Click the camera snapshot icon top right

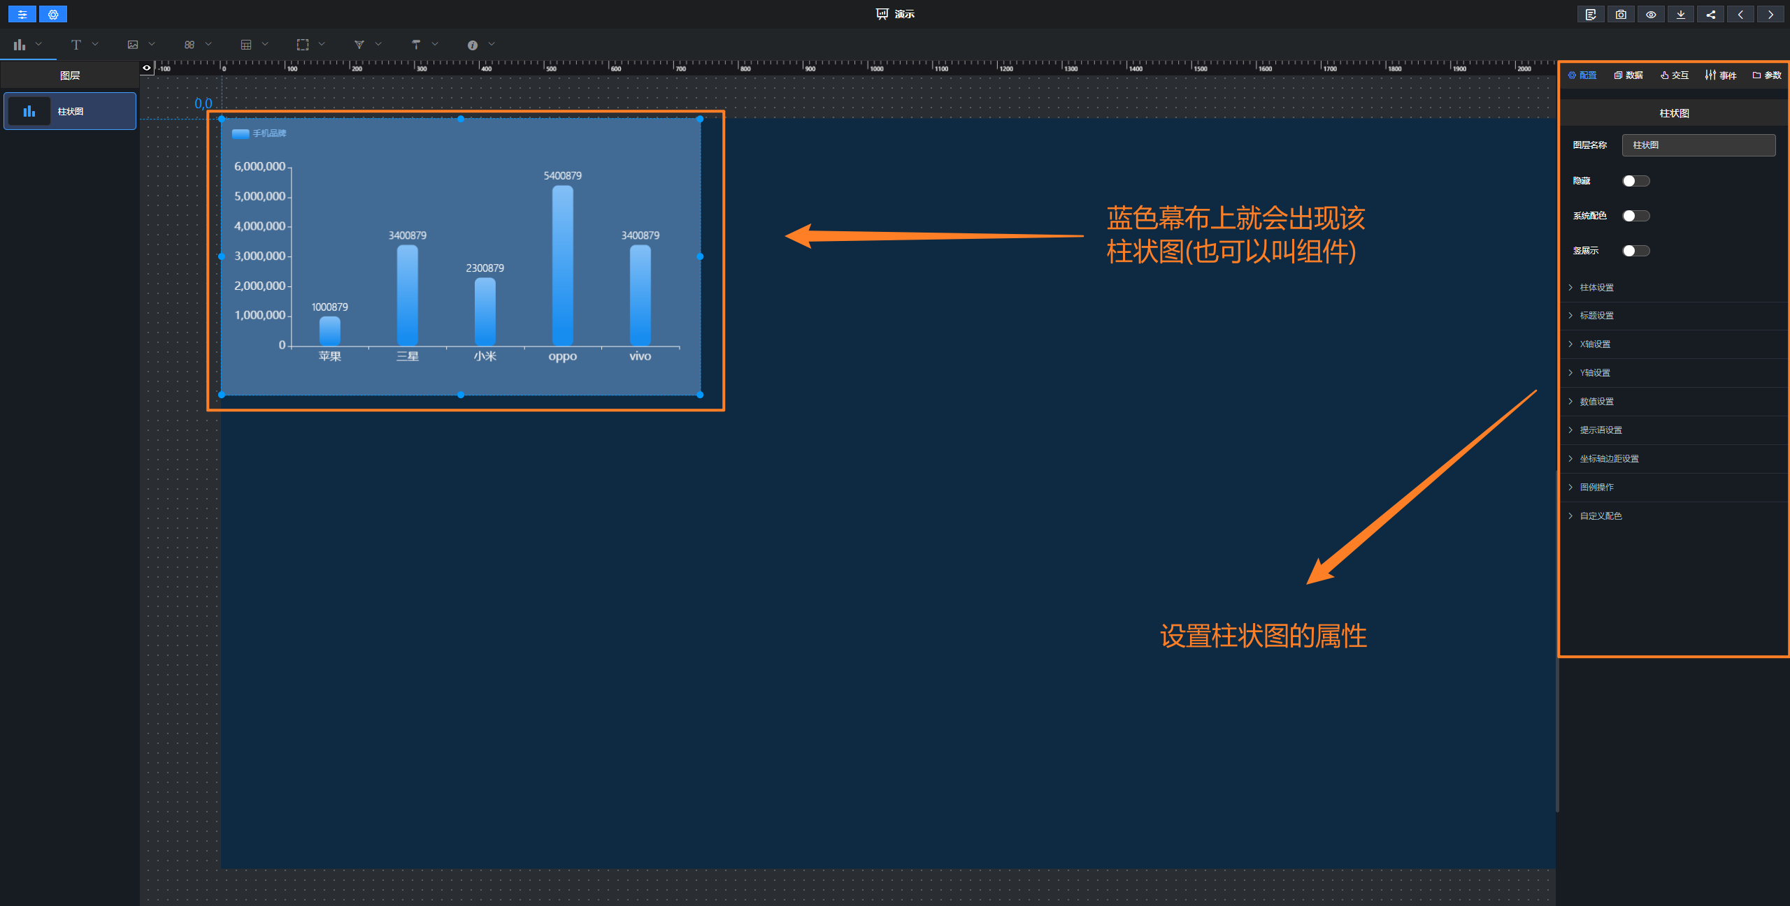(1620, 14)
